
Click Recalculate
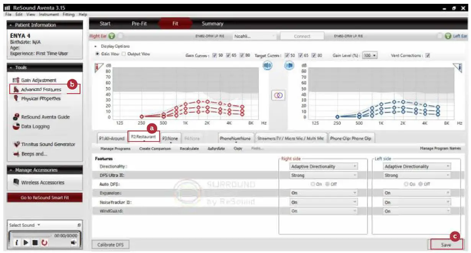[189, 149]
